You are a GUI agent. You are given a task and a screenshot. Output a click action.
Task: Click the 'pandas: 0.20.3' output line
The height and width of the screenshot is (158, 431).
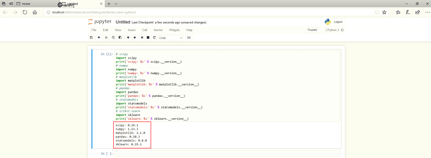coord(128,137)
